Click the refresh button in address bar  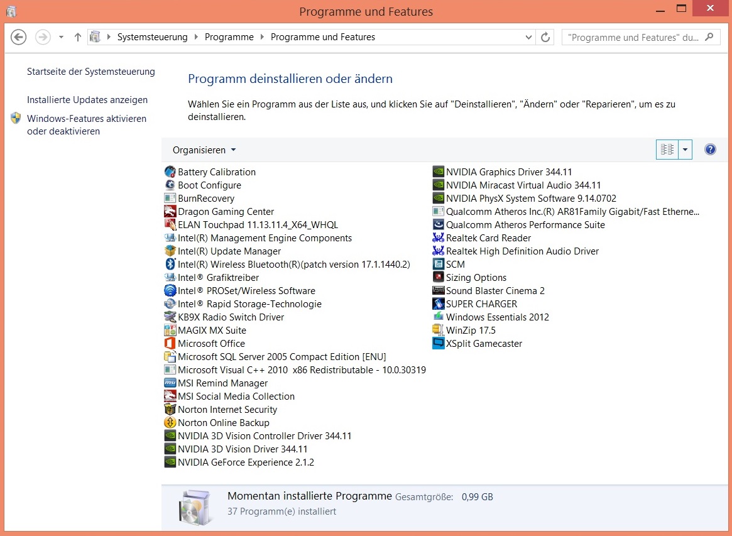click(545, 37)
